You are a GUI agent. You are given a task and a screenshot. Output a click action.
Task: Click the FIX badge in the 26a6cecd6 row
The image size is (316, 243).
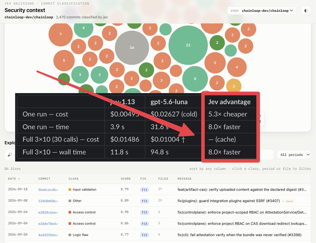point(144,189)
